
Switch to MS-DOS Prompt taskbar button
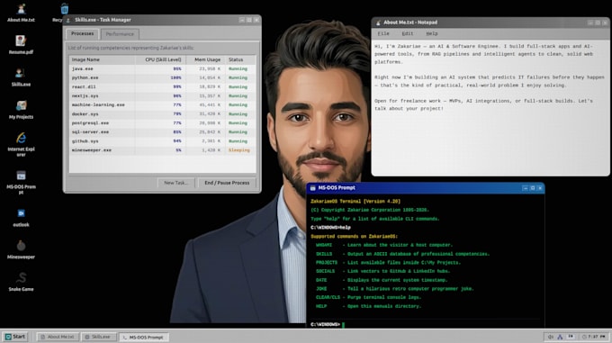point(144,337)
